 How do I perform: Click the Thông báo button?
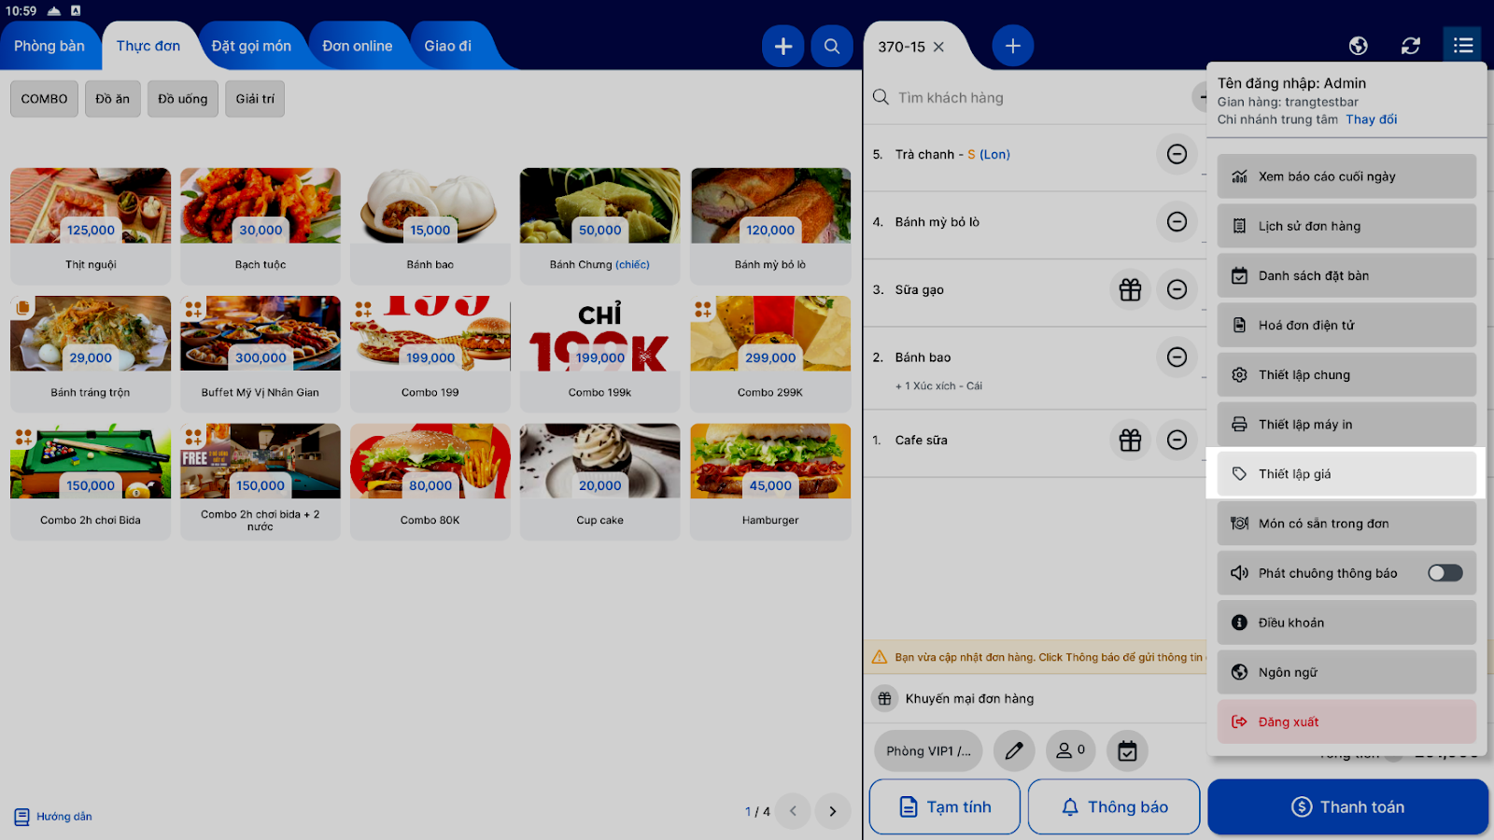[x=1114, y=806]
